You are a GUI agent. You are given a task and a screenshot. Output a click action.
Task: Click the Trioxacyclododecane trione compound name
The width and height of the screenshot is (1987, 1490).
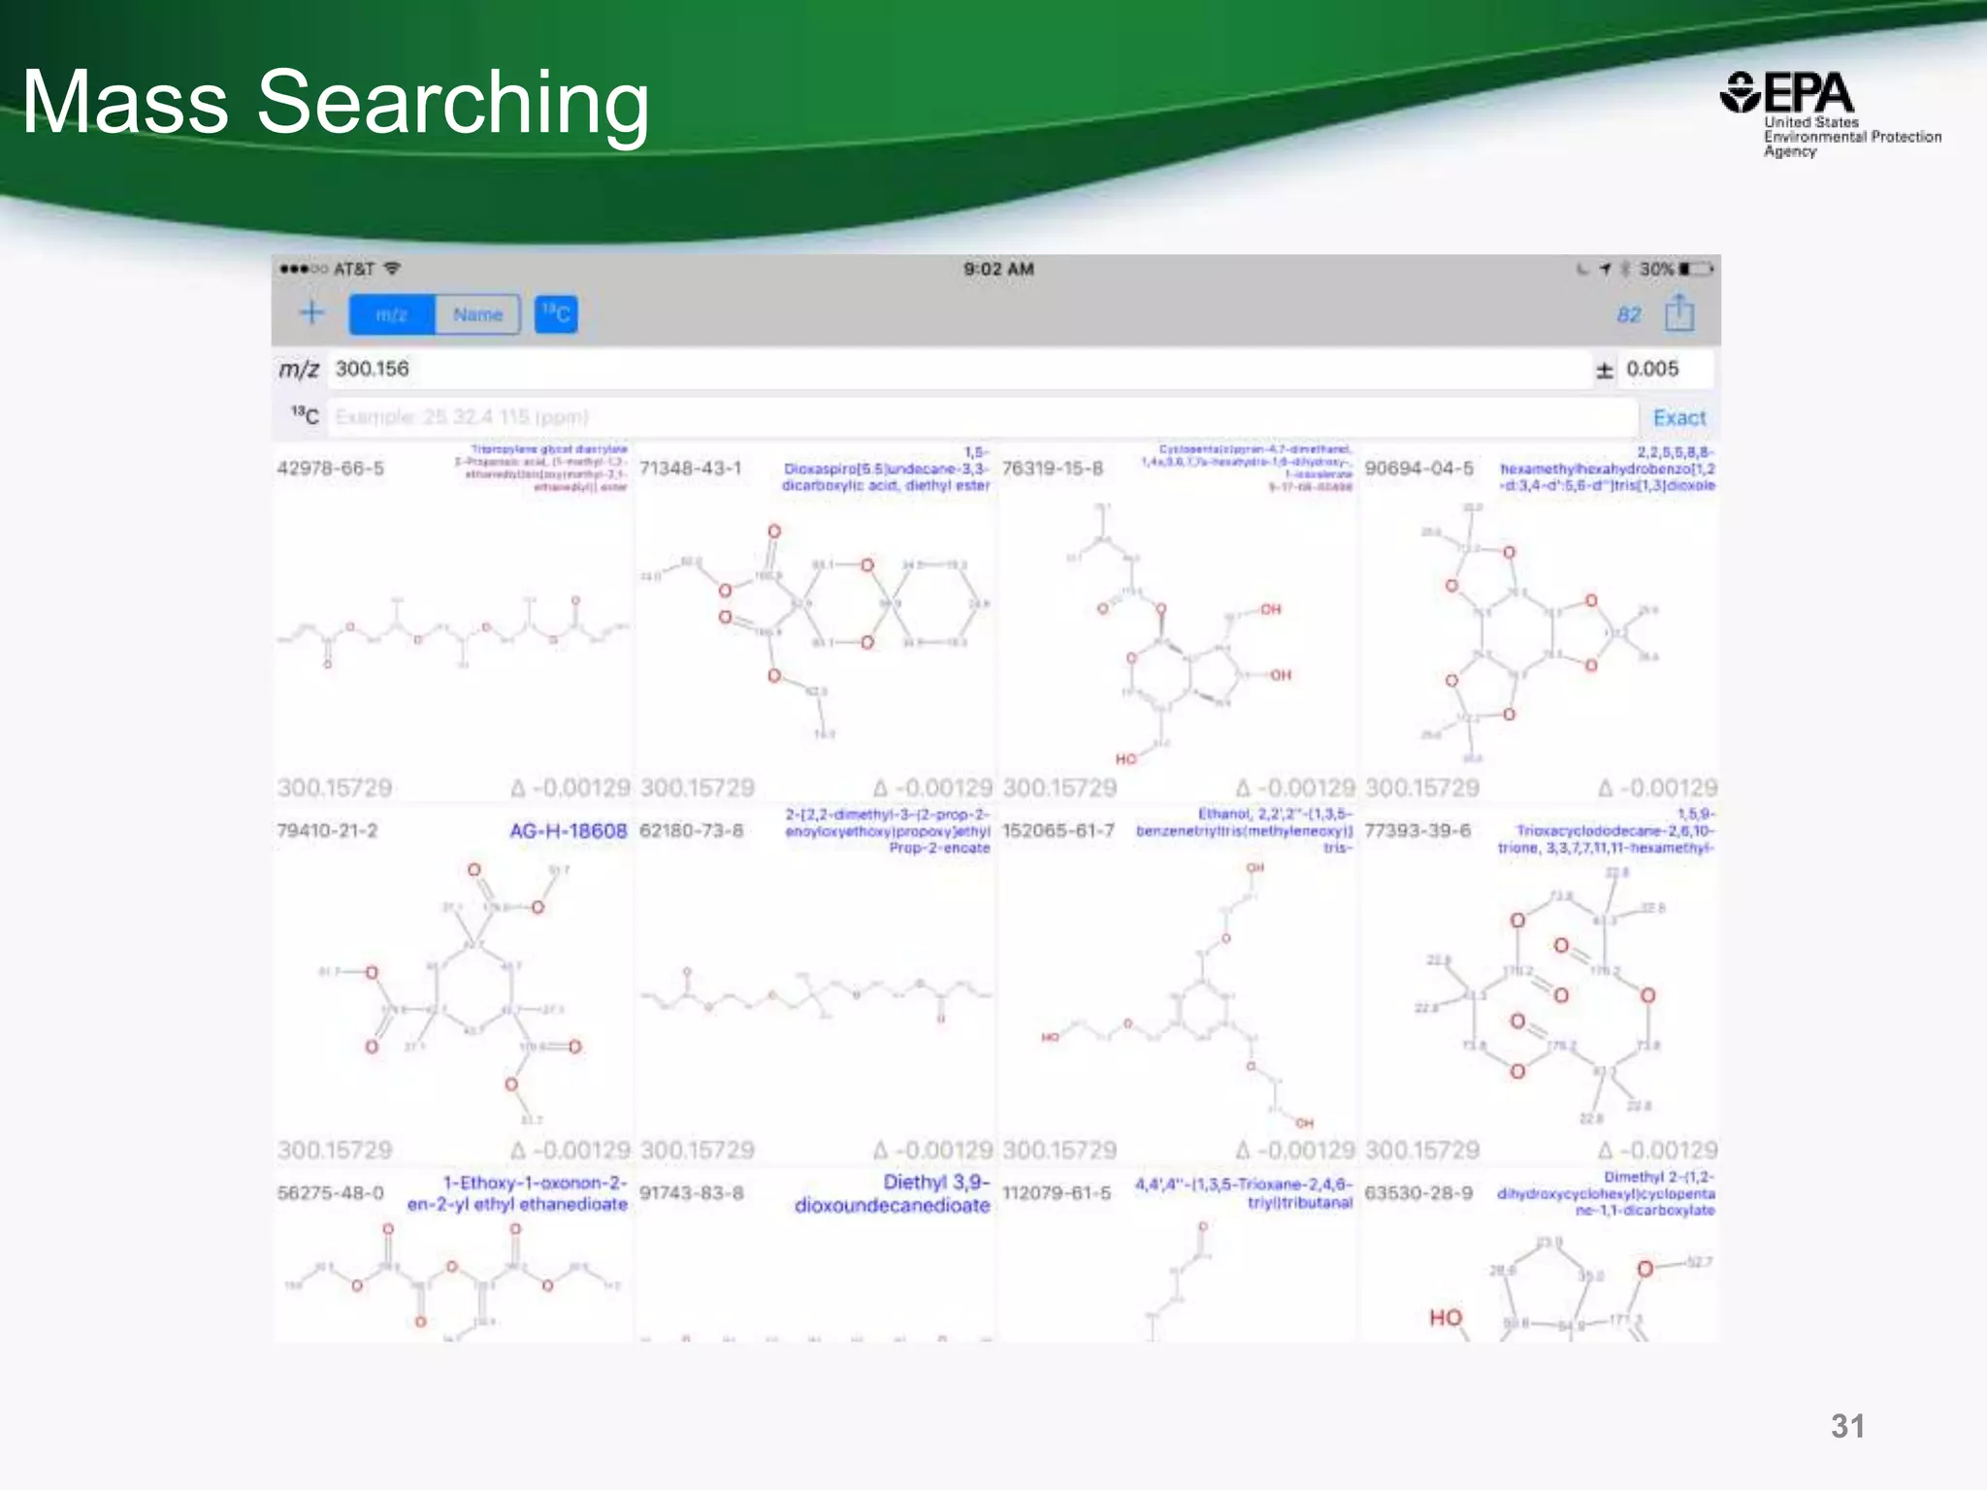(x=1606, y=831)
